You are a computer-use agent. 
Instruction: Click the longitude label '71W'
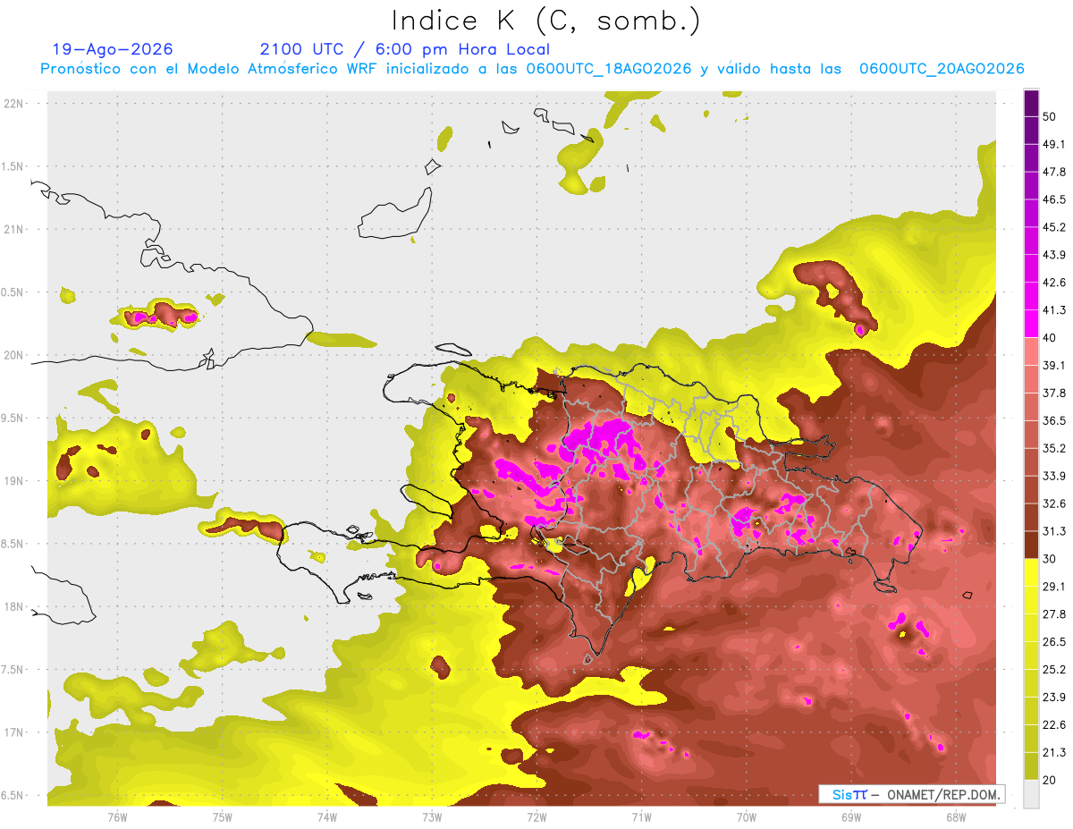641,817
